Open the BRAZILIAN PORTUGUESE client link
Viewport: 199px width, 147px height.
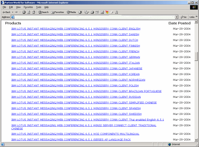86,91
